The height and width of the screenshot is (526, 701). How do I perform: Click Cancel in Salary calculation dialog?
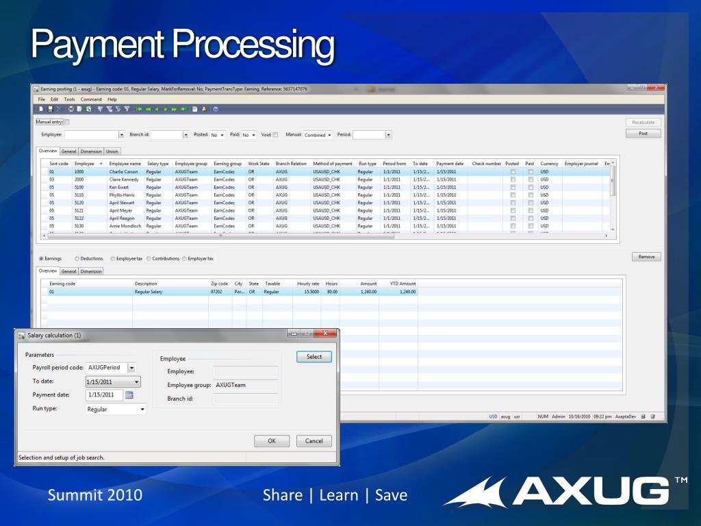coord(314,441)
